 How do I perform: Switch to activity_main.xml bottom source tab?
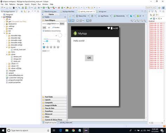click(65, 122)
